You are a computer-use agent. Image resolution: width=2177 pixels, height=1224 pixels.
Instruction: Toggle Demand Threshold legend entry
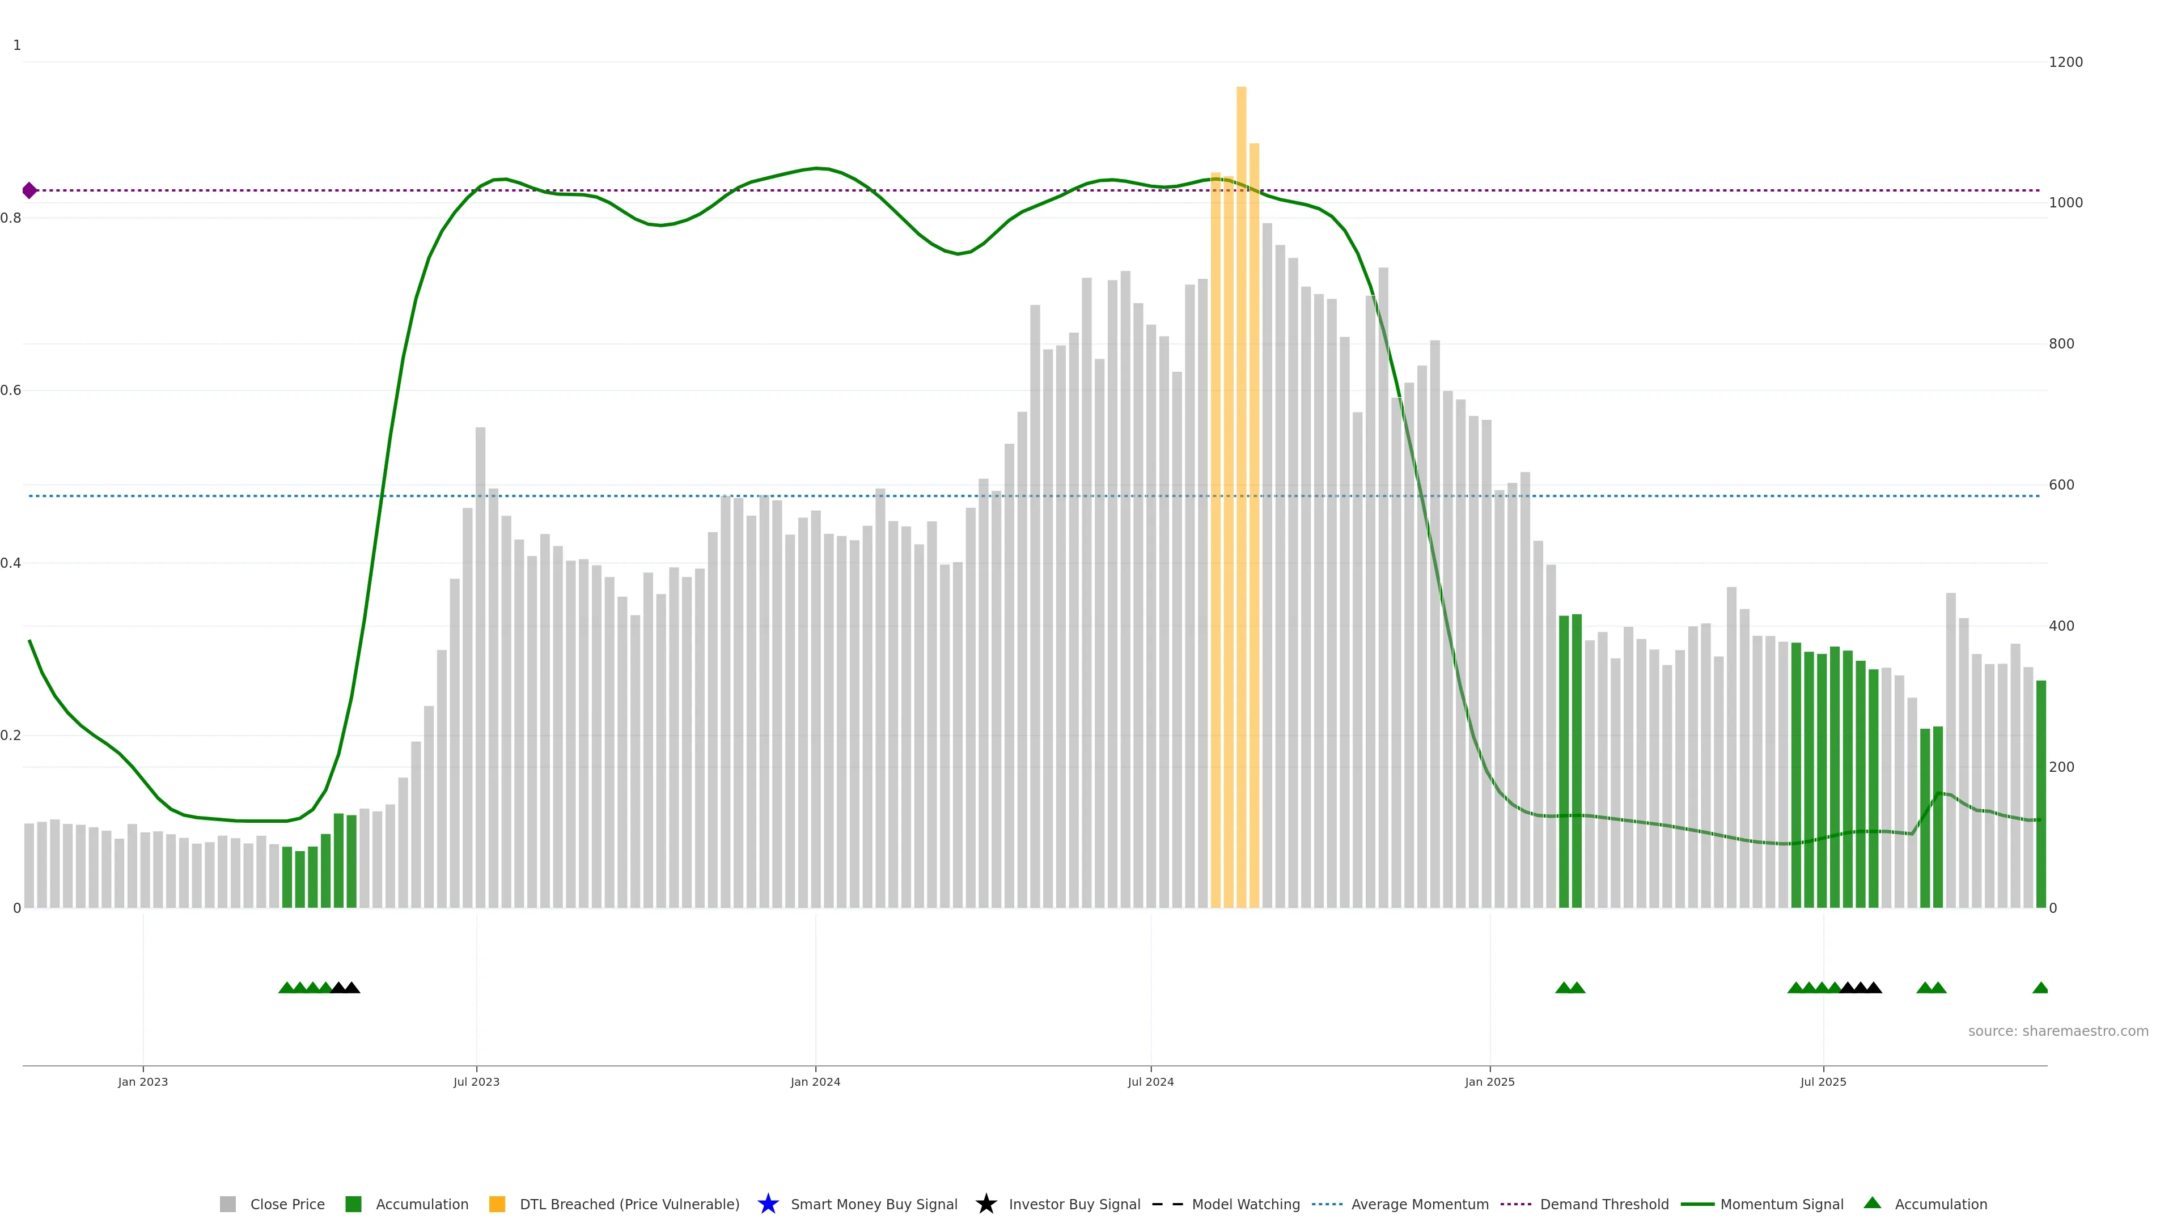click(1603, 1204)
